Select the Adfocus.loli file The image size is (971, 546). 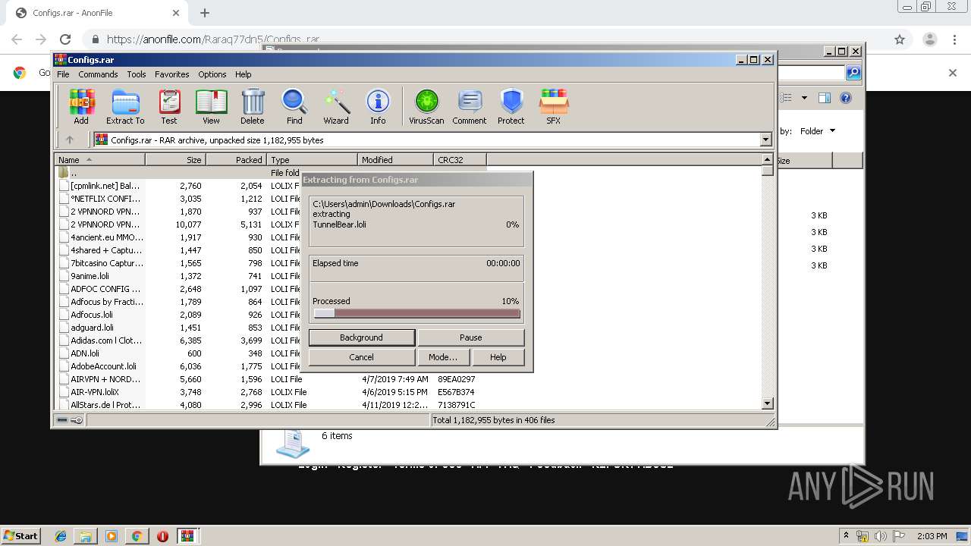pyautogui.click(x=92, y=315)
